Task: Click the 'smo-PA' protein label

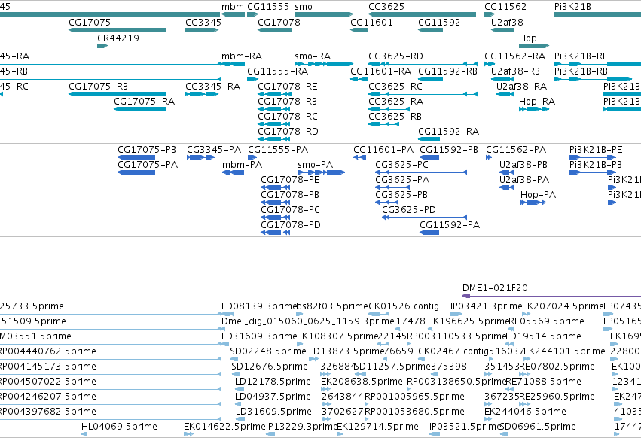Action: click(316, 165)
